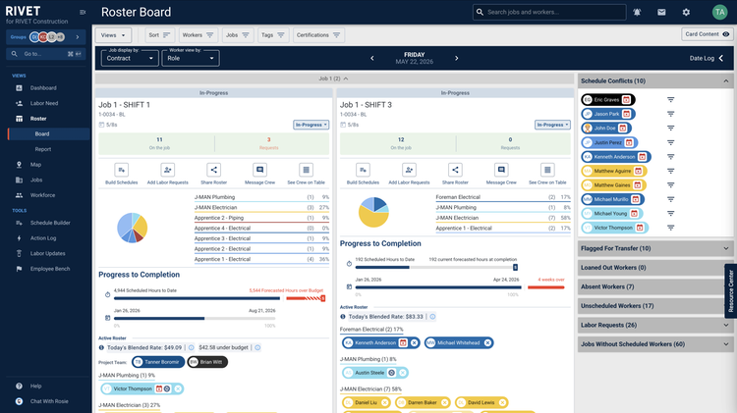Click Add Labor Requests icon in SHIFT 1

click(167, 170)
